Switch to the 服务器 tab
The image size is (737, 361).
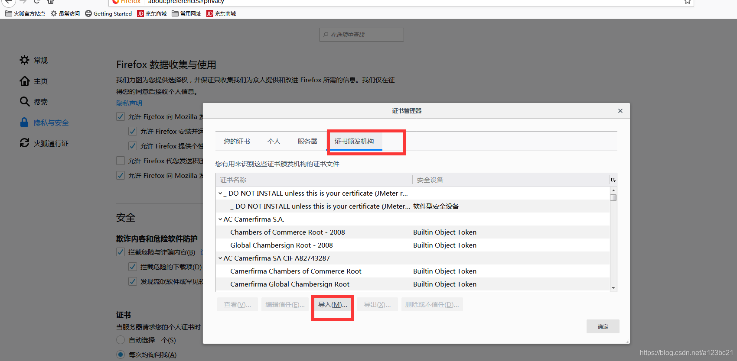pos(307,142)
